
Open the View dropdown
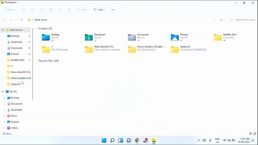coord(100,10)
